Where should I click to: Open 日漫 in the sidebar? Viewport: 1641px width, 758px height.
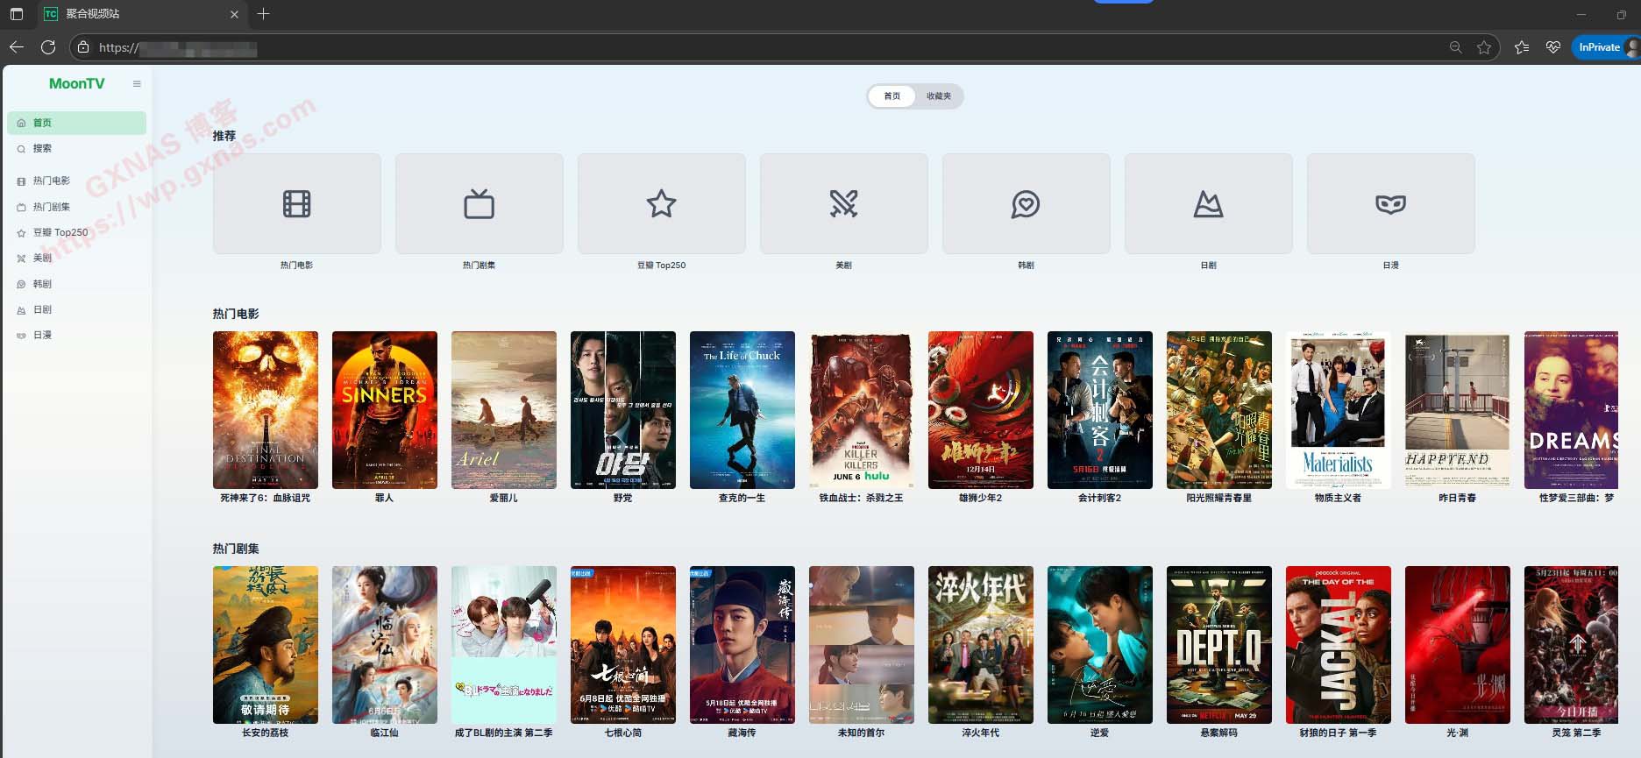point(77,335)
